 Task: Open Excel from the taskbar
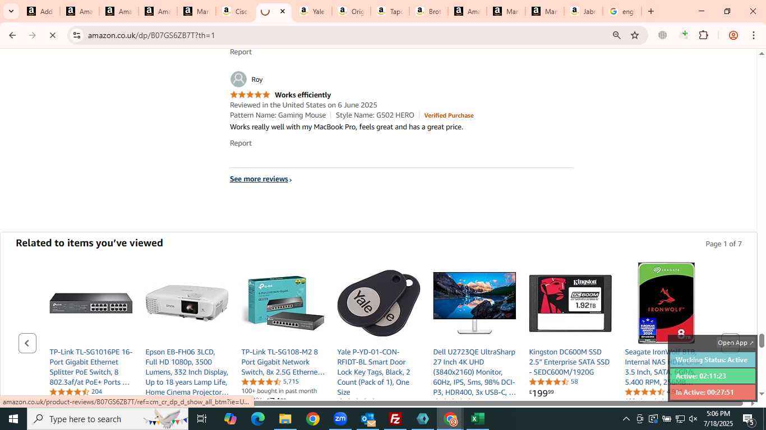pyautogui.click(x=478, y=419)
